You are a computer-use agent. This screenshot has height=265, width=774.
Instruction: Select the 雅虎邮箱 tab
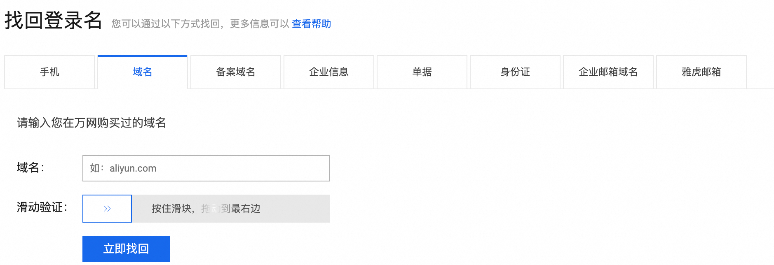coord(701,72)
